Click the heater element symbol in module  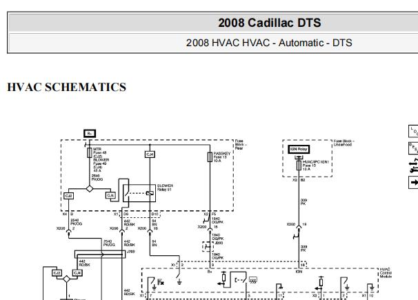click(x=252, y=280)
